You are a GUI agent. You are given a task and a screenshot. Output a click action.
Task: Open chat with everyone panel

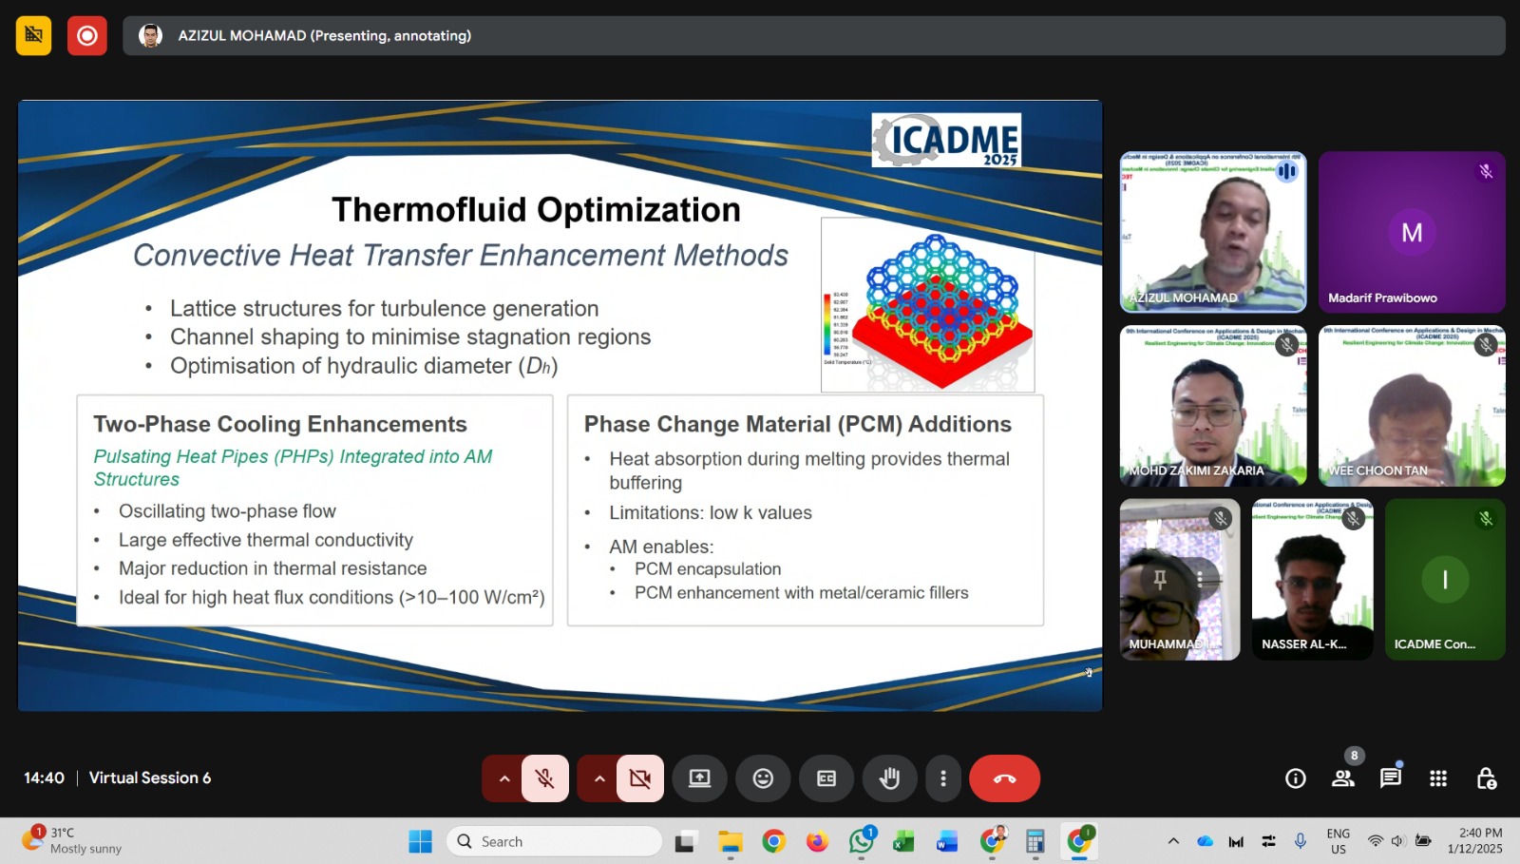pos(1390,778)
